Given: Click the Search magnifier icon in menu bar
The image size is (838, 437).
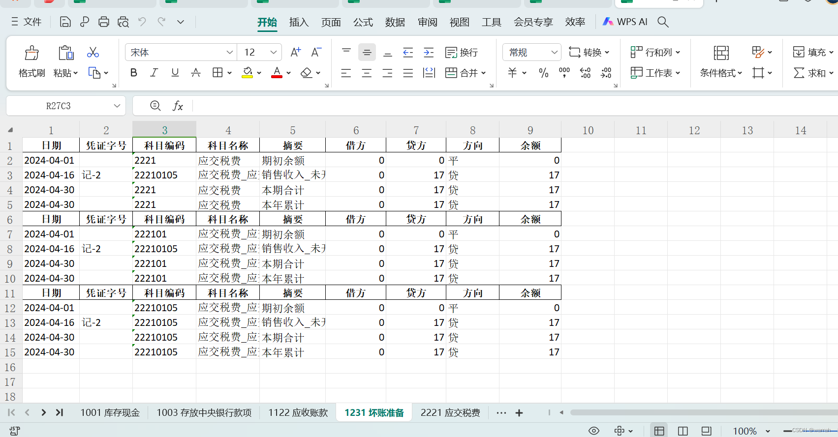Looking at the screenshot, I should [x=663, y=22].
